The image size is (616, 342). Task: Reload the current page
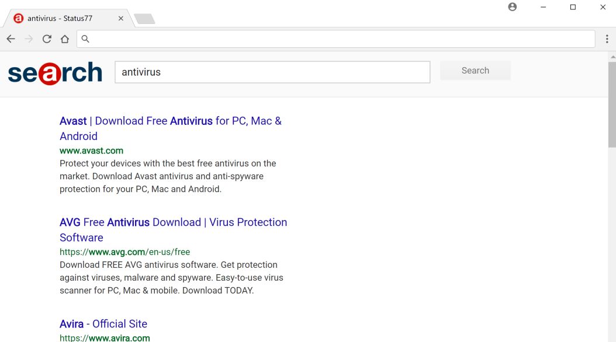47,39
